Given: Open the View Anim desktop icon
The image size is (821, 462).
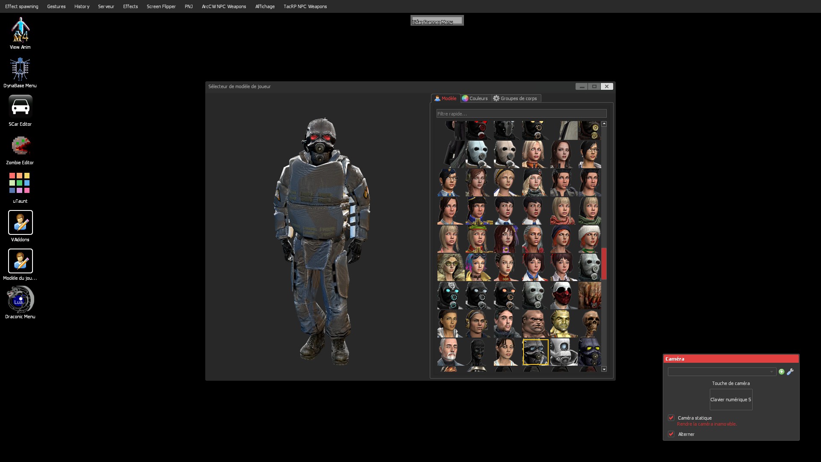Looking at the screenshot, I should click(20, 30).
